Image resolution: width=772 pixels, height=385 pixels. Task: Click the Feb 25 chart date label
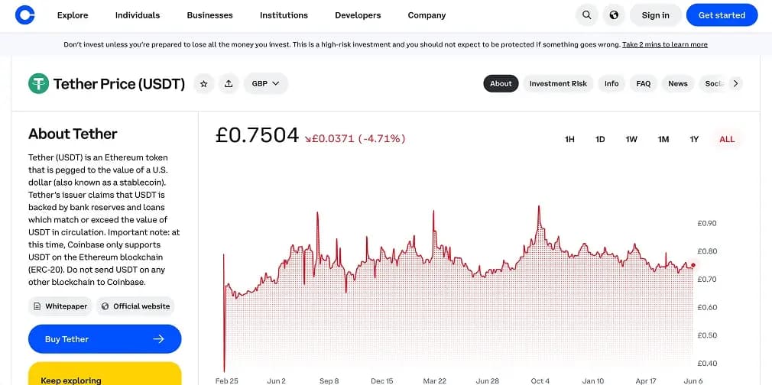click(x=226, y=381)
